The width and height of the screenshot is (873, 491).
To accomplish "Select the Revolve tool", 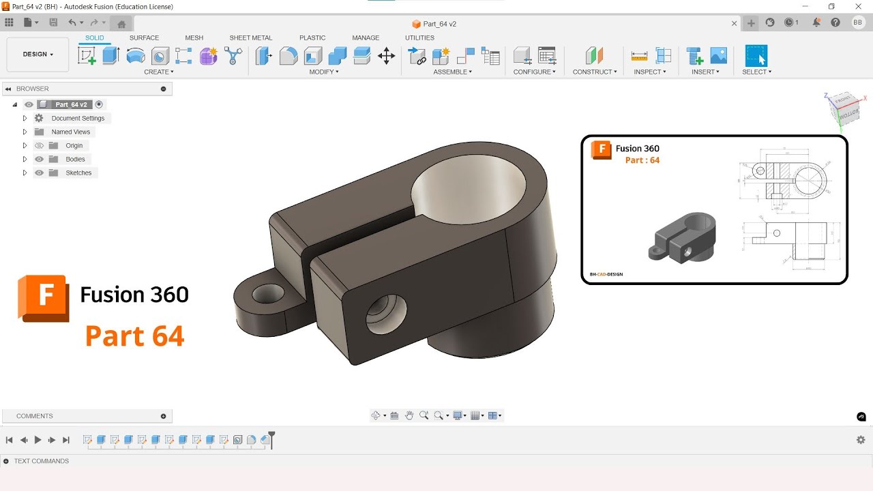I will point(136,55).
